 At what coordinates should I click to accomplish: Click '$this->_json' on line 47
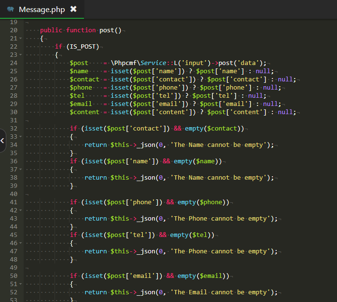(133, 251)
